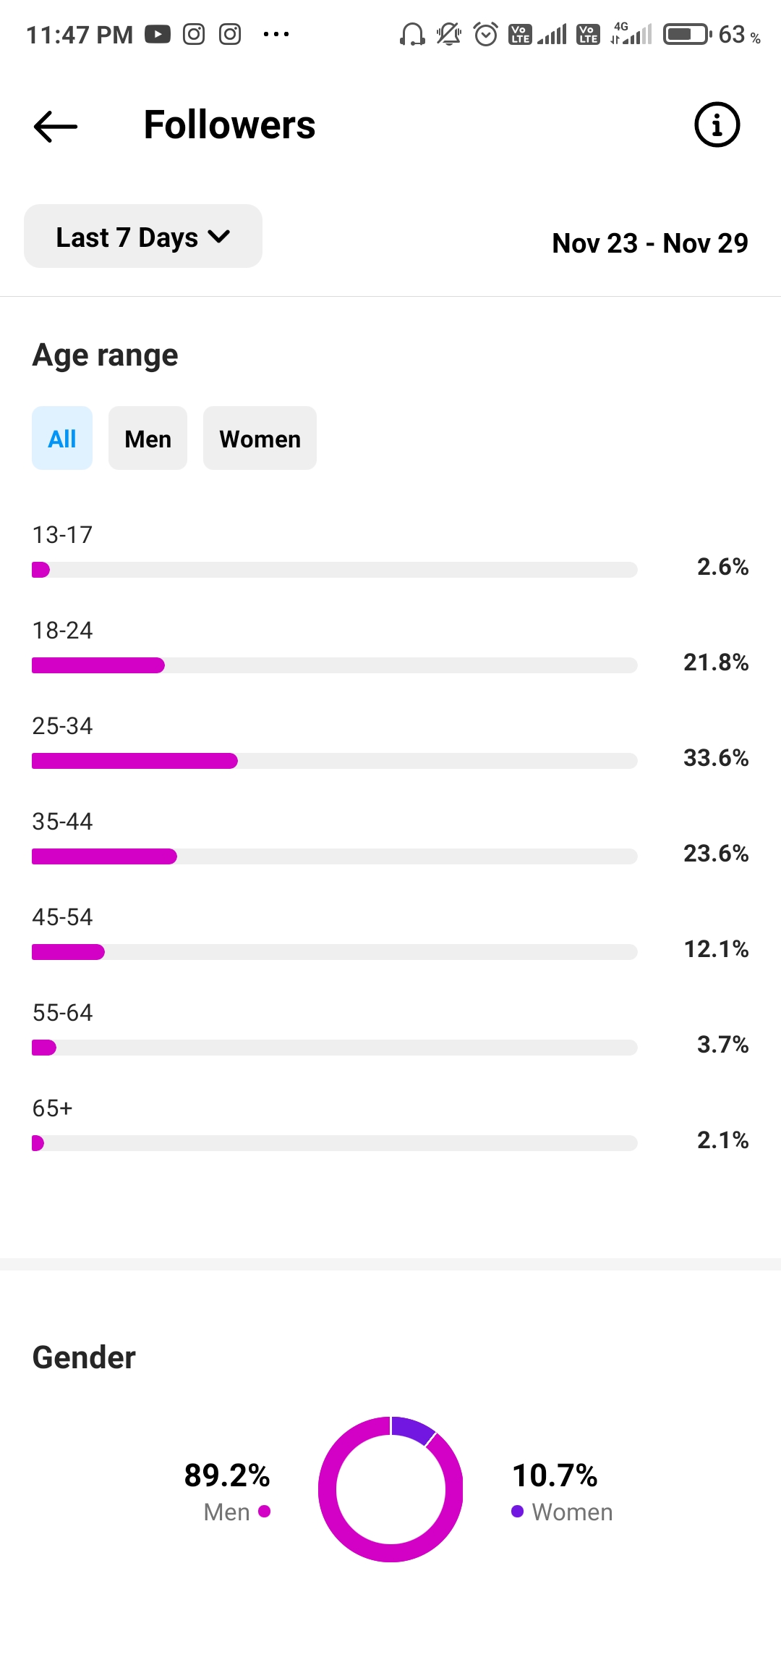Tap the three-dot notification overflow
The width and height of the screenshot is (781, 1668).
coord(276,34)
